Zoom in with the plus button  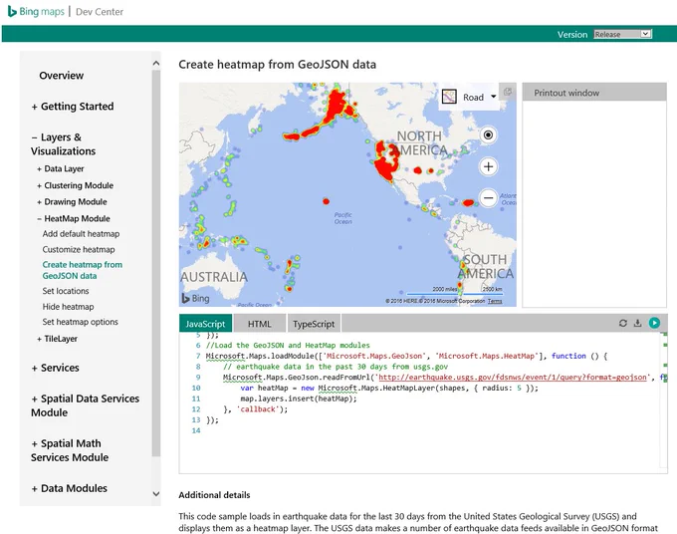(x=488, y=166)
